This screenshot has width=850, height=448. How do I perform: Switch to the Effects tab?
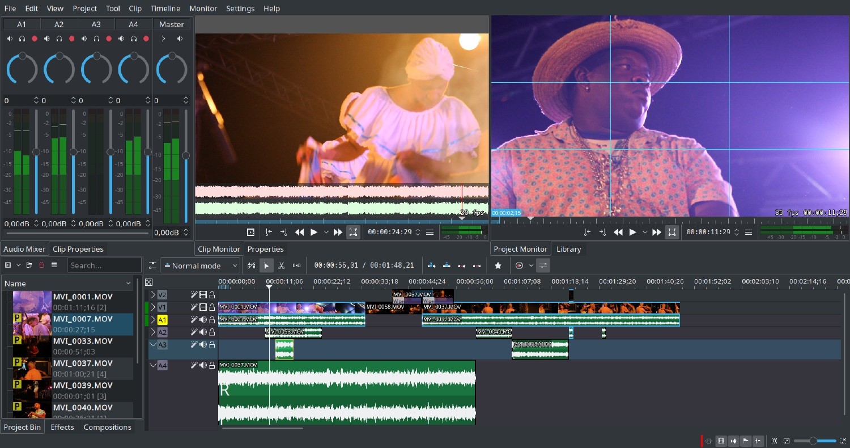pyautogui.click(x=62, y=427)
